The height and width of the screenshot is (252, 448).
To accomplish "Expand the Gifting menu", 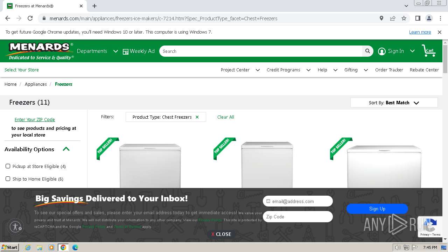I will (356, 70).
